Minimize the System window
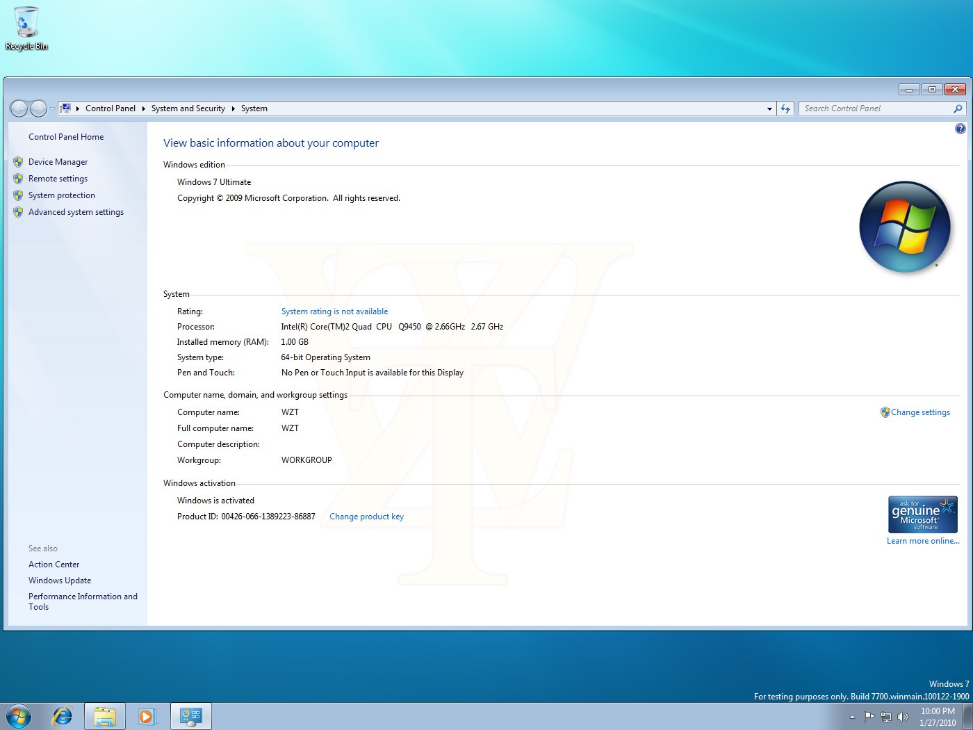Image resolution: width=973 pixels, height=730 pixels. [909, 89]
